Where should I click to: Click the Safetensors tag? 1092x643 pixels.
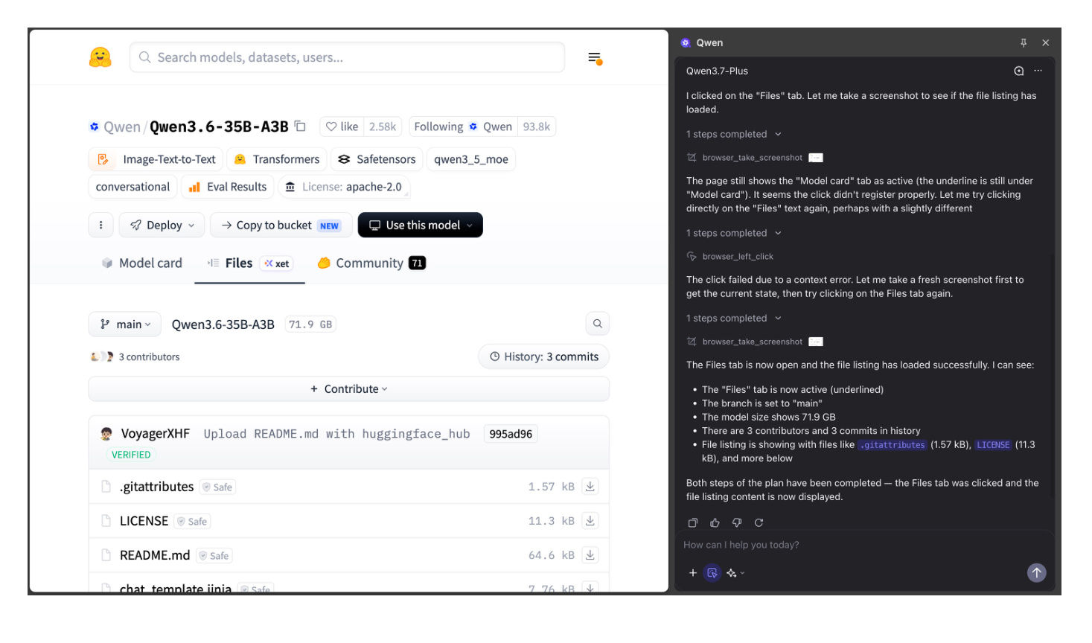coord(377,159)
